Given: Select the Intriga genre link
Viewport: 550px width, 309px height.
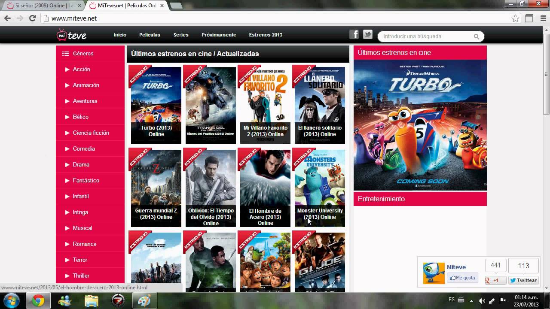Looking at the screenshot, I should tap(80, 212).
